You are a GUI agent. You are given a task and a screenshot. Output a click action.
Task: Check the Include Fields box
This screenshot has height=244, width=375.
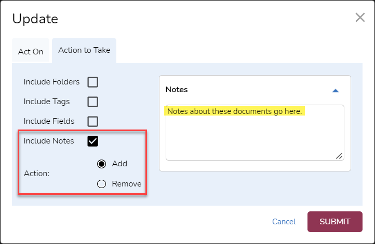(92, 121)
